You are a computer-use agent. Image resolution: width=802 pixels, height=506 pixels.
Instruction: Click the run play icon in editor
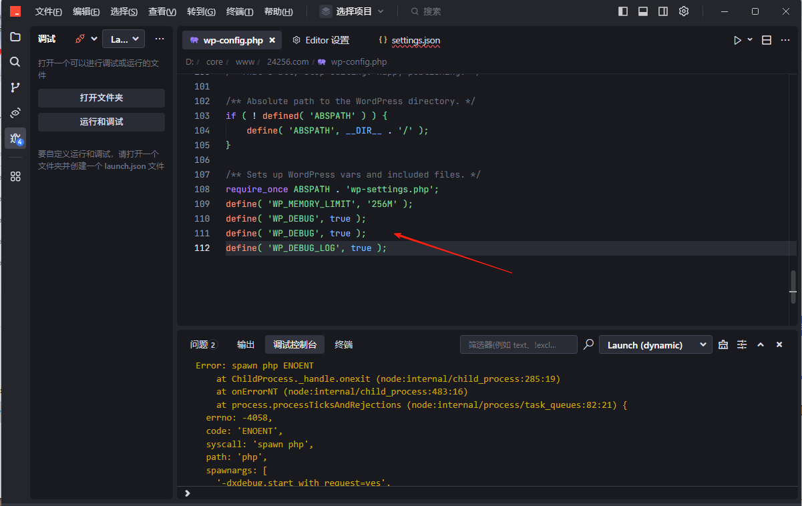click(x=737, y=40)
